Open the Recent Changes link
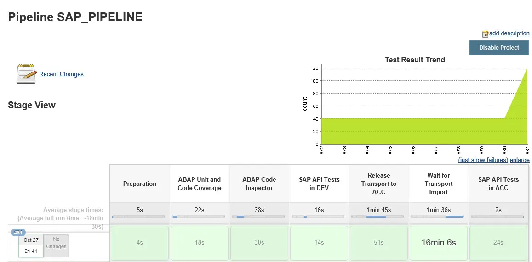 pyautogui.click(x=61, y=74)
